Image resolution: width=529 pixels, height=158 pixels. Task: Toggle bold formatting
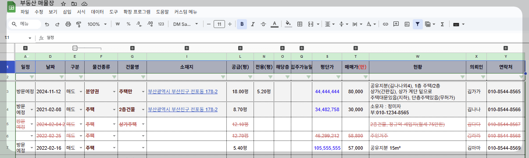242,24
